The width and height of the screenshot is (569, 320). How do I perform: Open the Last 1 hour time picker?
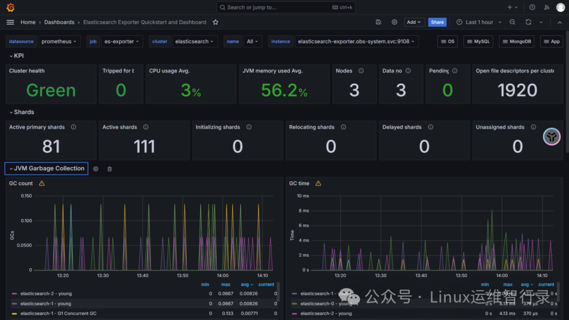coord(475,22)
